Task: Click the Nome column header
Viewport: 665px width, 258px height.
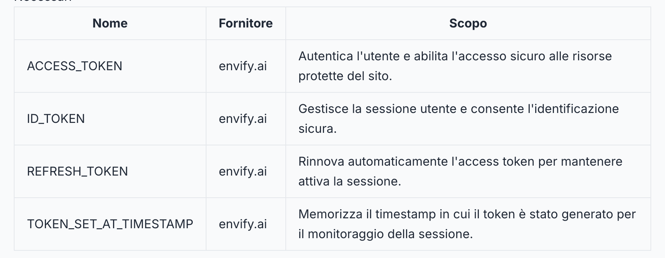Action: click(110, 23)
